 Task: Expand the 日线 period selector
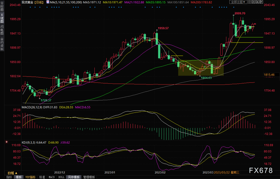pos(12,173)
